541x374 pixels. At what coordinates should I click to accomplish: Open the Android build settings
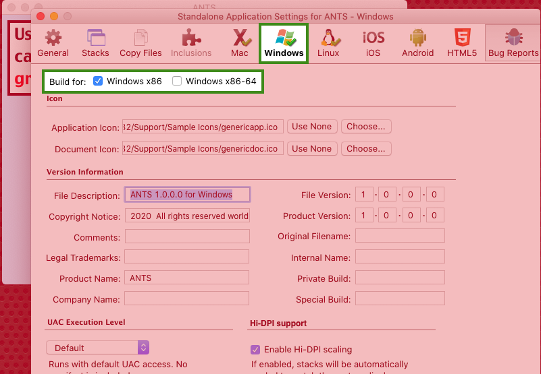[x=418, y=43]
